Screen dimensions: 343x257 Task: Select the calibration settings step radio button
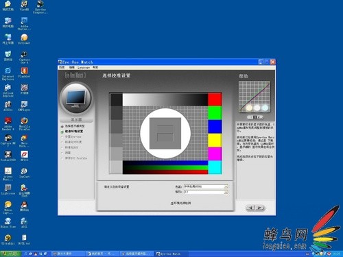click(x=62, y=132)
